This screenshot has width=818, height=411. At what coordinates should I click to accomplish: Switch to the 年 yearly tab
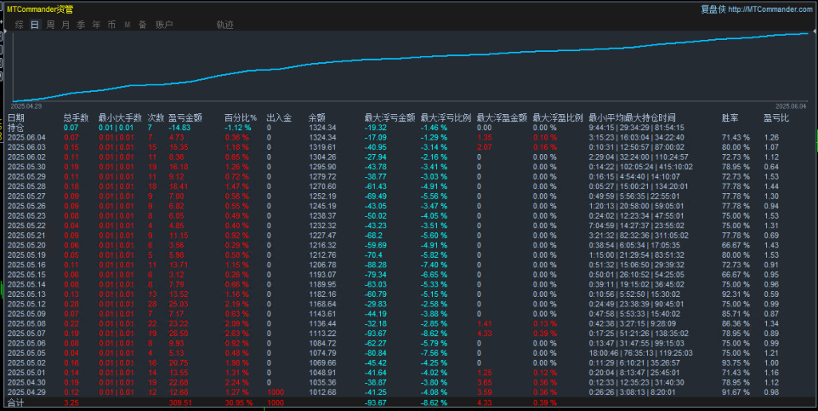(96, 25)
